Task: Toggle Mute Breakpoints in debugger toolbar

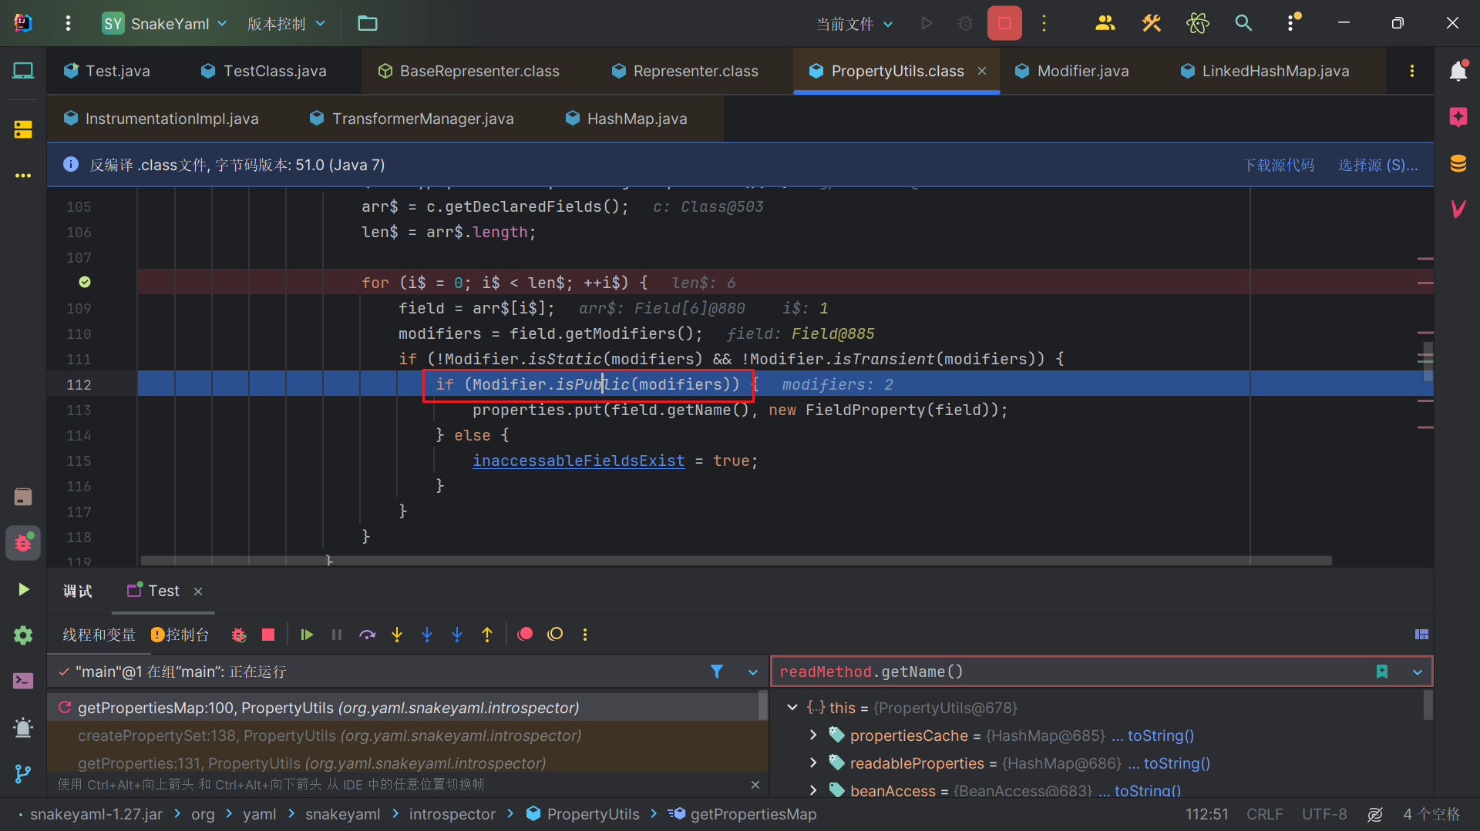Action: pos(555,635)
